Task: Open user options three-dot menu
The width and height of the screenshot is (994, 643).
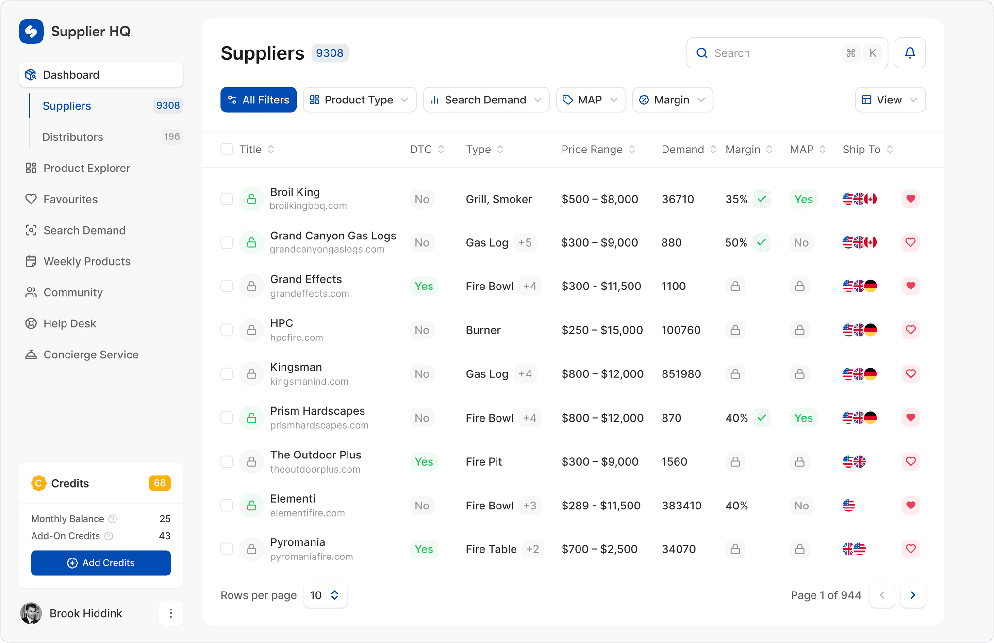Action: pyautogui.click(x=170, y=613)
